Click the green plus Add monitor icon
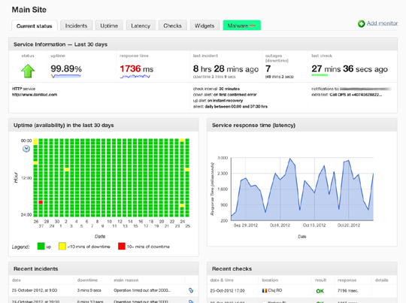The image size is (406, 303). (x=361, y=24)
